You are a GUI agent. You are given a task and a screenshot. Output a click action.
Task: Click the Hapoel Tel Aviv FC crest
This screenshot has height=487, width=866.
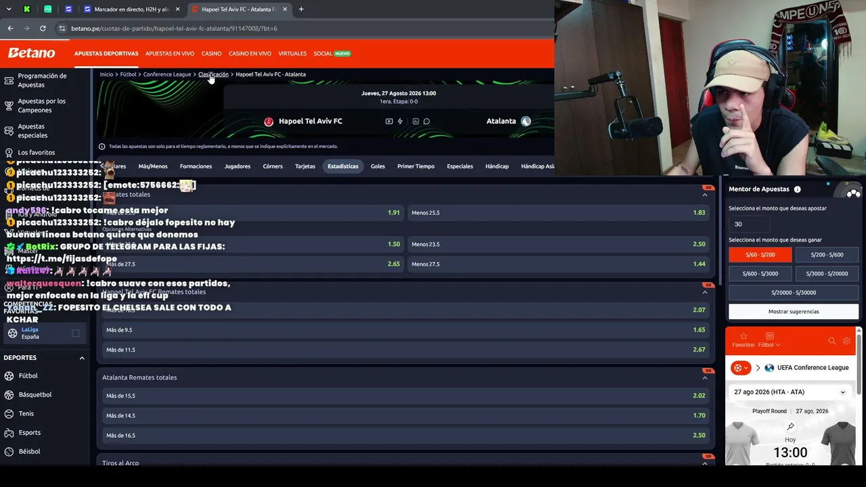pyautogui.click(x=269, y=122)
